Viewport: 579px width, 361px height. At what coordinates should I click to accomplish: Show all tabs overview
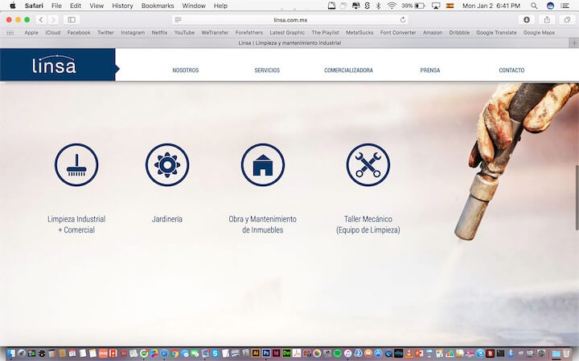click(567, 19)
